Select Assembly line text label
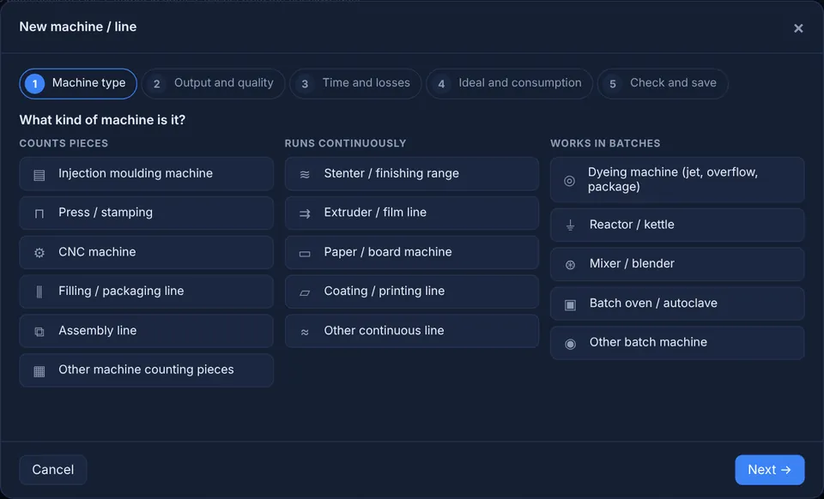Screen dimensions: 824x499 point(98,331)
